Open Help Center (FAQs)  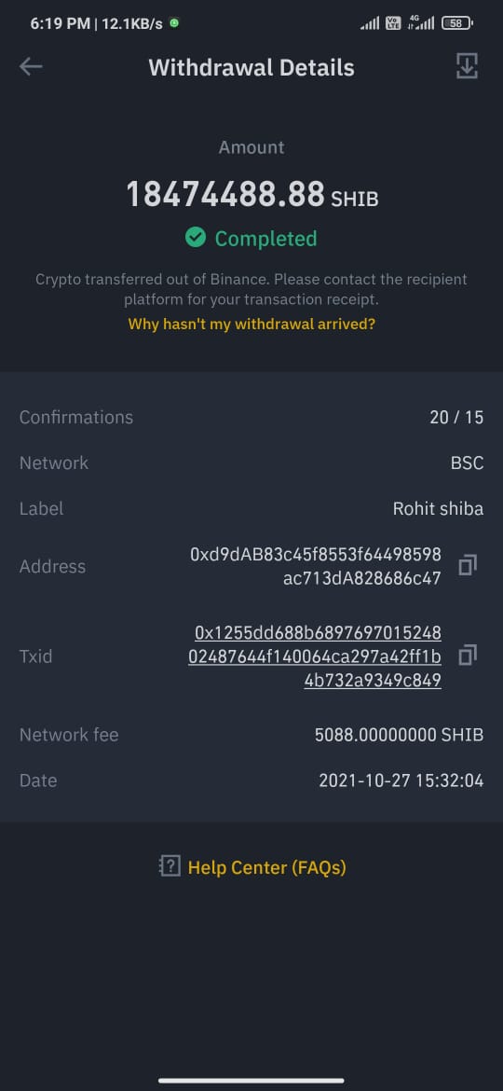coord(266,867)
